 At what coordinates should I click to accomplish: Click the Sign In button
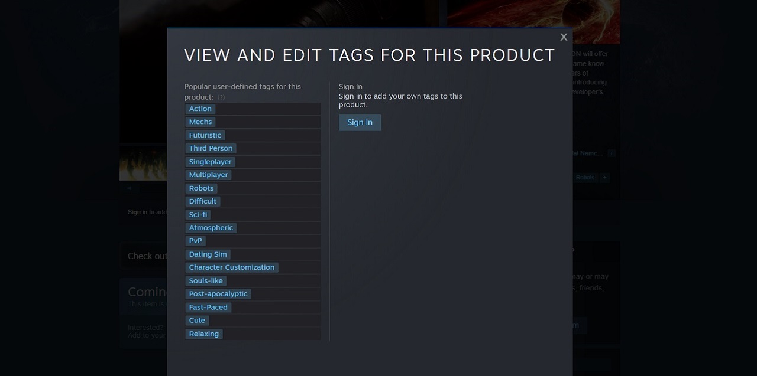pos(360,123)
